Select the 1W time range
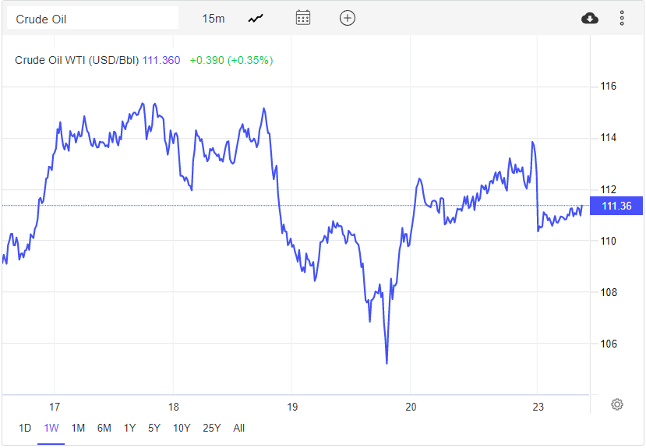Screen dimensions: 646x448 coord(51,428)
